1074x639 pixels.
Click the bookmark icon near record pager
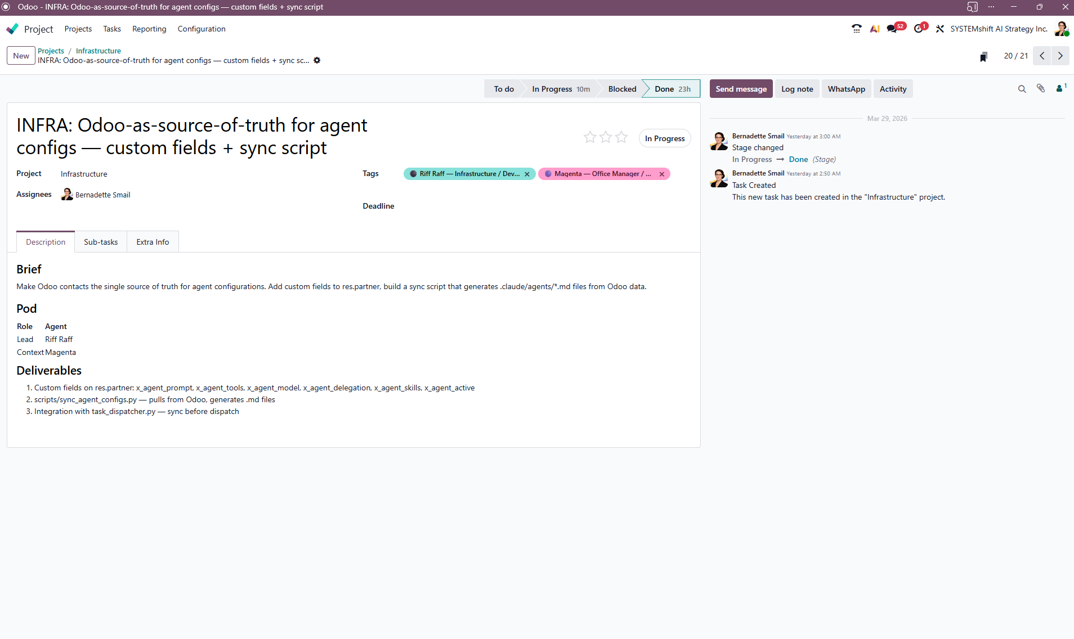click(x=983, y=56)
